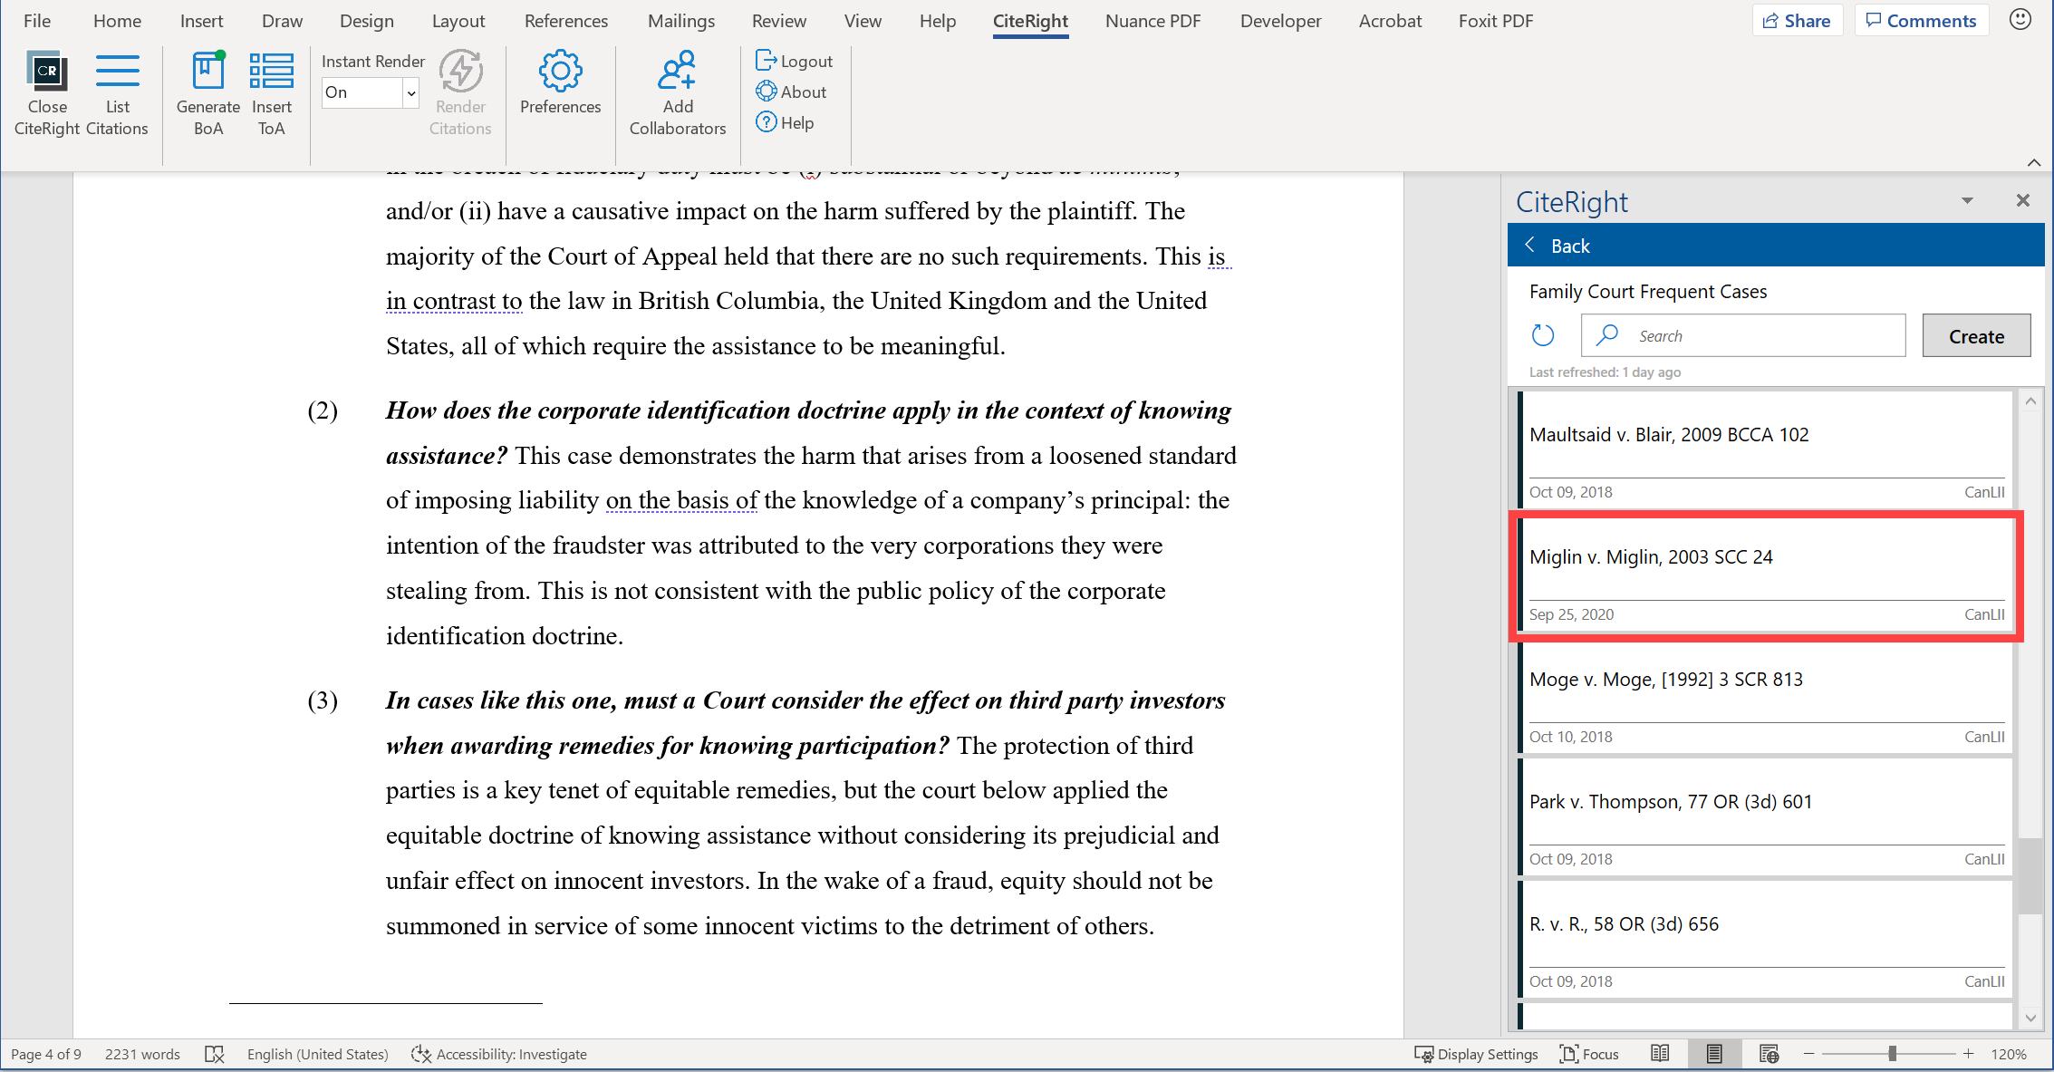
Task: Zoom in with the plus button
Action: 1968,1054
